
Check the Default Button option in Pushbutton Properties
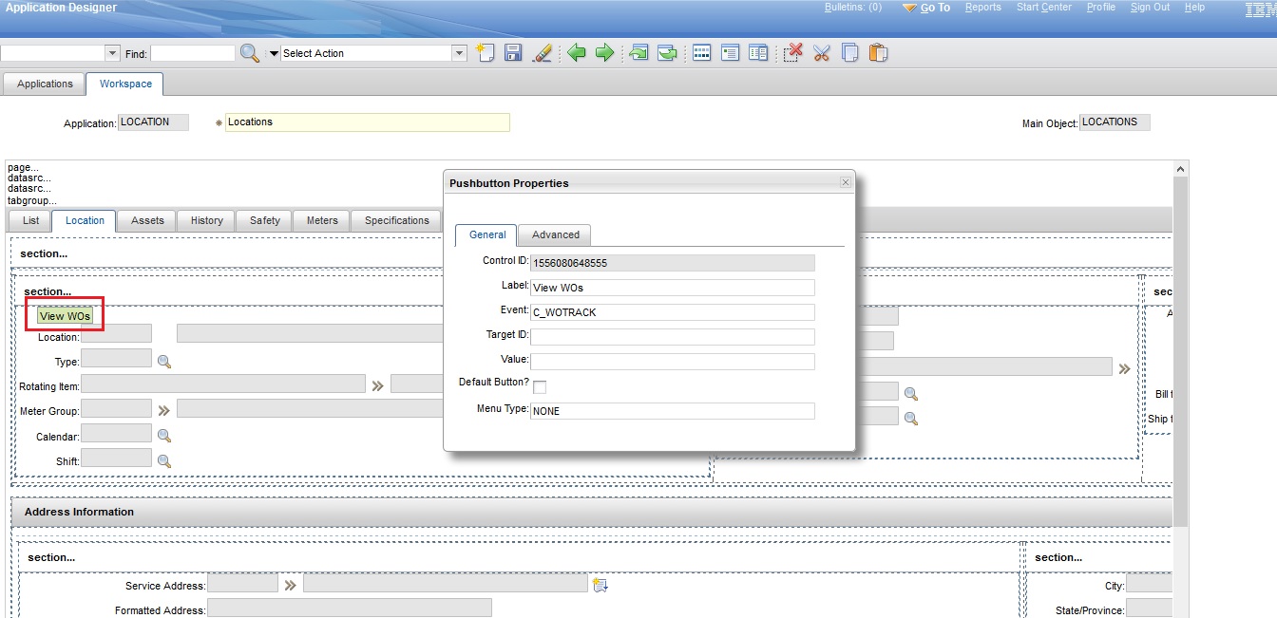[540, 386]
